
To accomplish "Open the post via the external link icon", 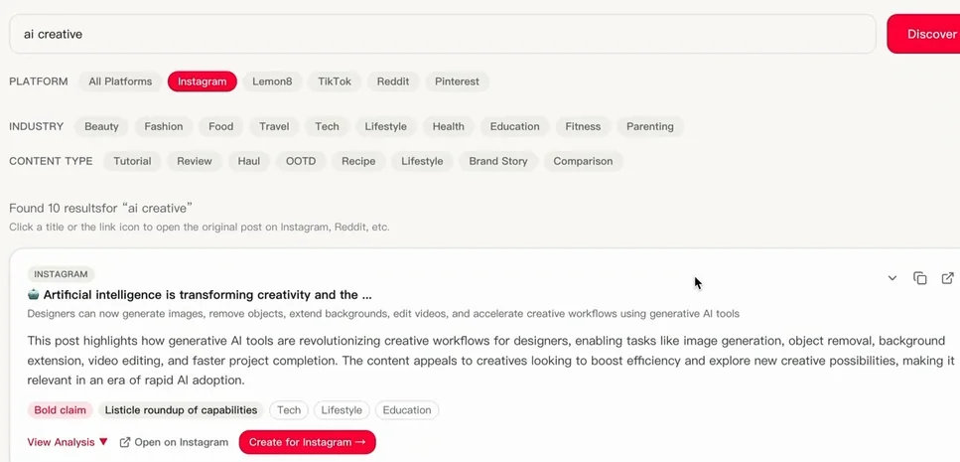I will (x=947, y=278).
